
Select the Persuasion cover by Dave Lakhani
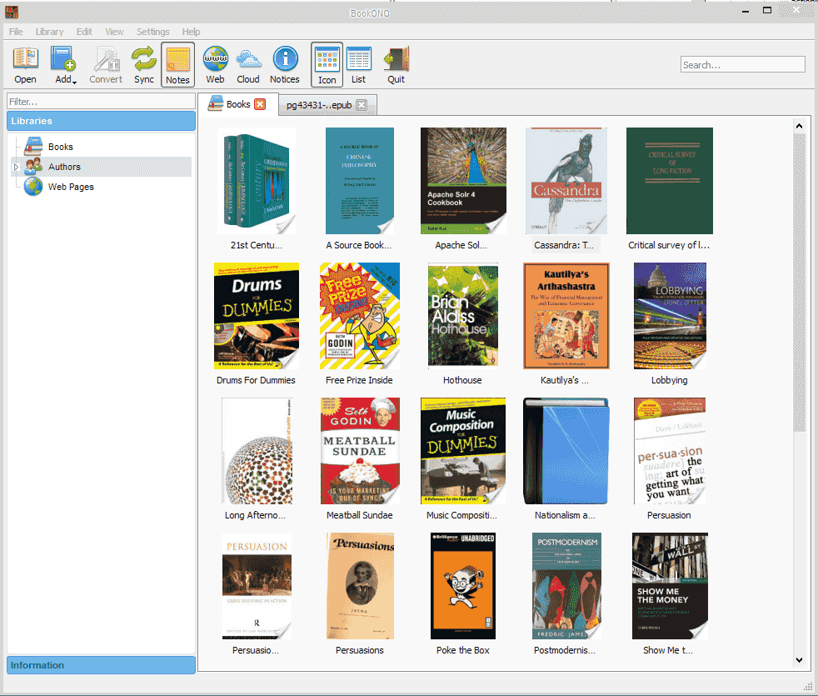670,451
